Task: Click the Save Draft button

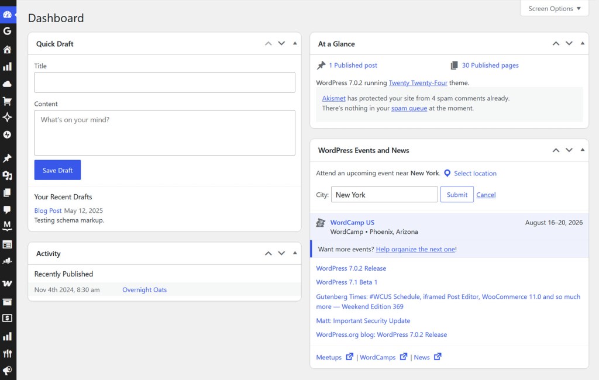Action: [58, 170]
